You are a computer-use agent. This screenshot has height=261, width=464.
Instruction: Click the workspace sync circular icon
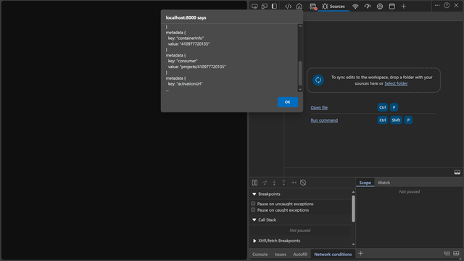[x=318, y=80]
